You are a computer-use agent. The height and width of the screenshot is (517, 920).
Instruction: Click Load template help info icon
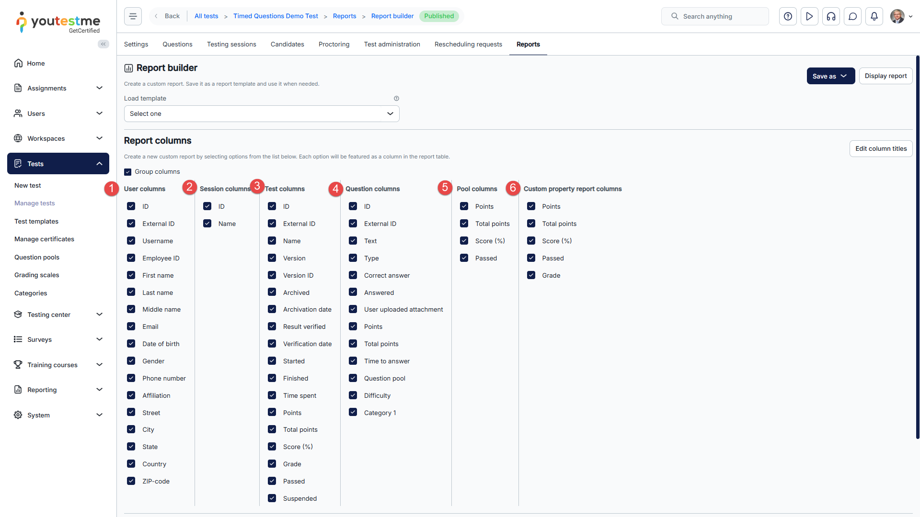pos(396,98)
